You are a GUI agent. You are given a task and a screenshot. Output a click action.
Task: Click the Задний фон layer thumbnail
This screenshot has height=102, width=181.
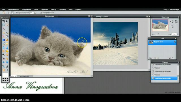click(151, 42)
